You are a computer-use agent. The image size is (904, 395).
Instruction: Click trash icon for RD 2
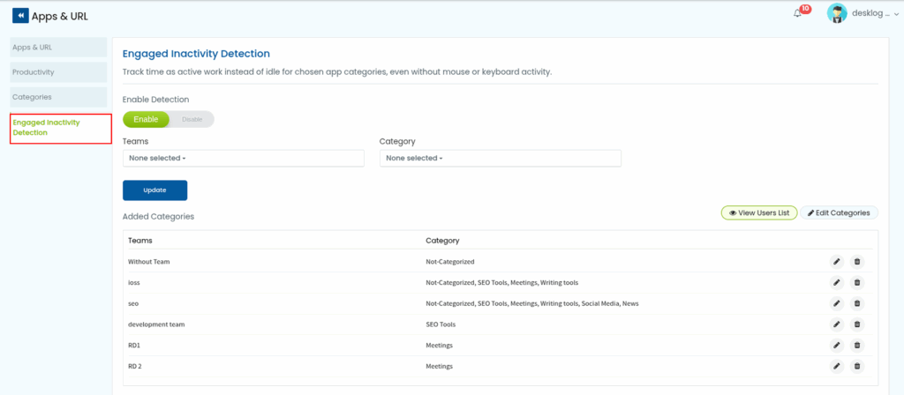[x=856, y=366]
